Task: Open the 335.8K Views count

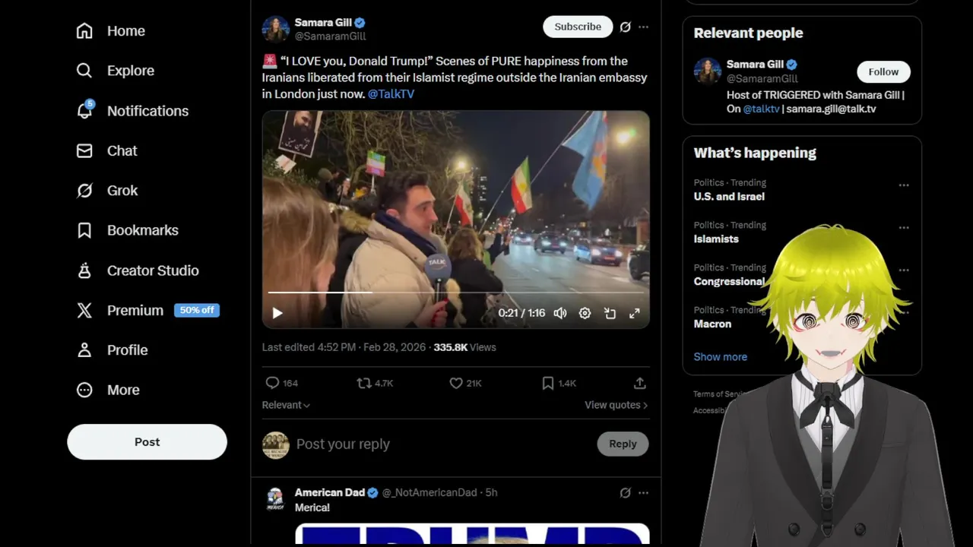Action: pyautogui.click(x=464, y=347)
